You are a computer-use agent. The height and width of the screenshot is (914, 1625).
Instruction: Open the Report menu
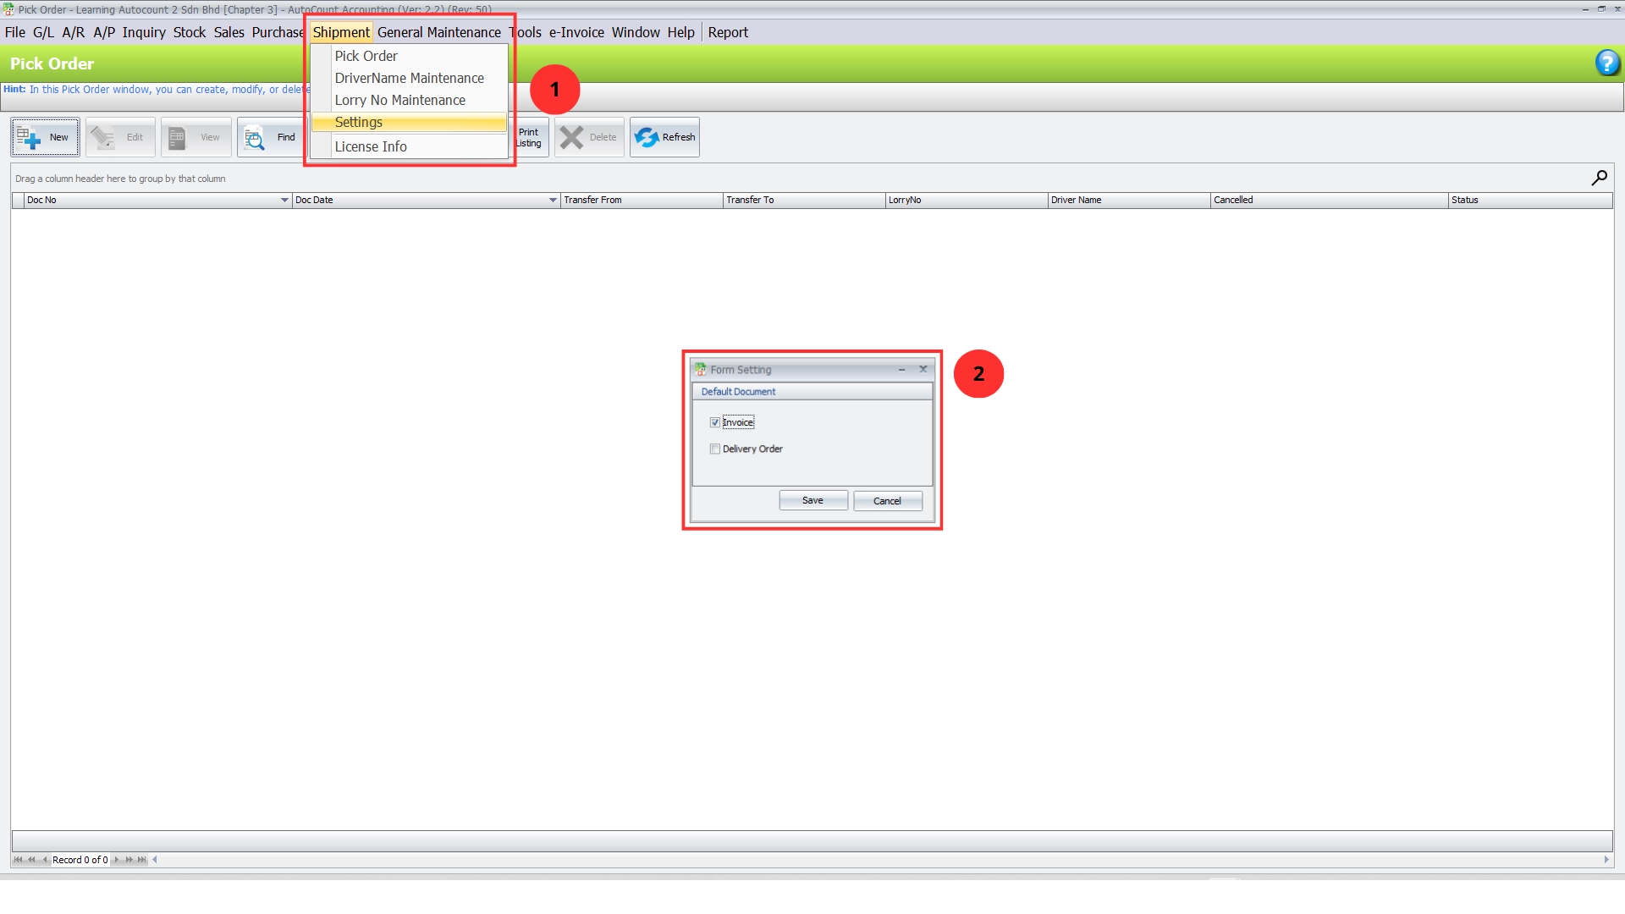pos(728,32)
